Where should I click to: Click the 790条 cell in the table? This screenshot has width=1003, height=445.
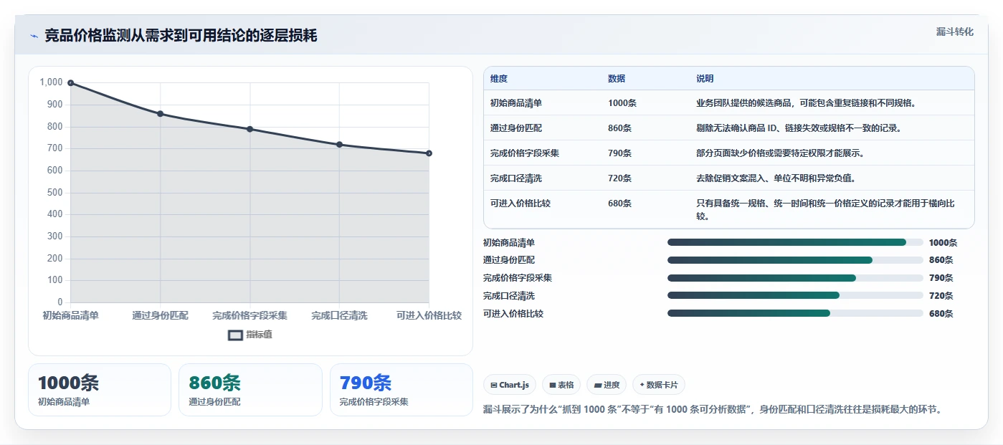(619, 153)
